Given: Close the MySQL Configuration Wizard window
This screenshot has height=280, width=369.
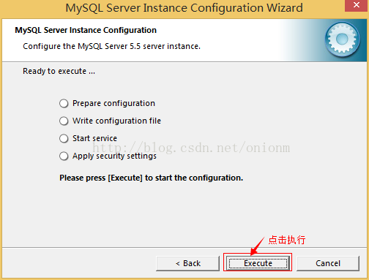Looking at the screenshot, I should (357, 5).
